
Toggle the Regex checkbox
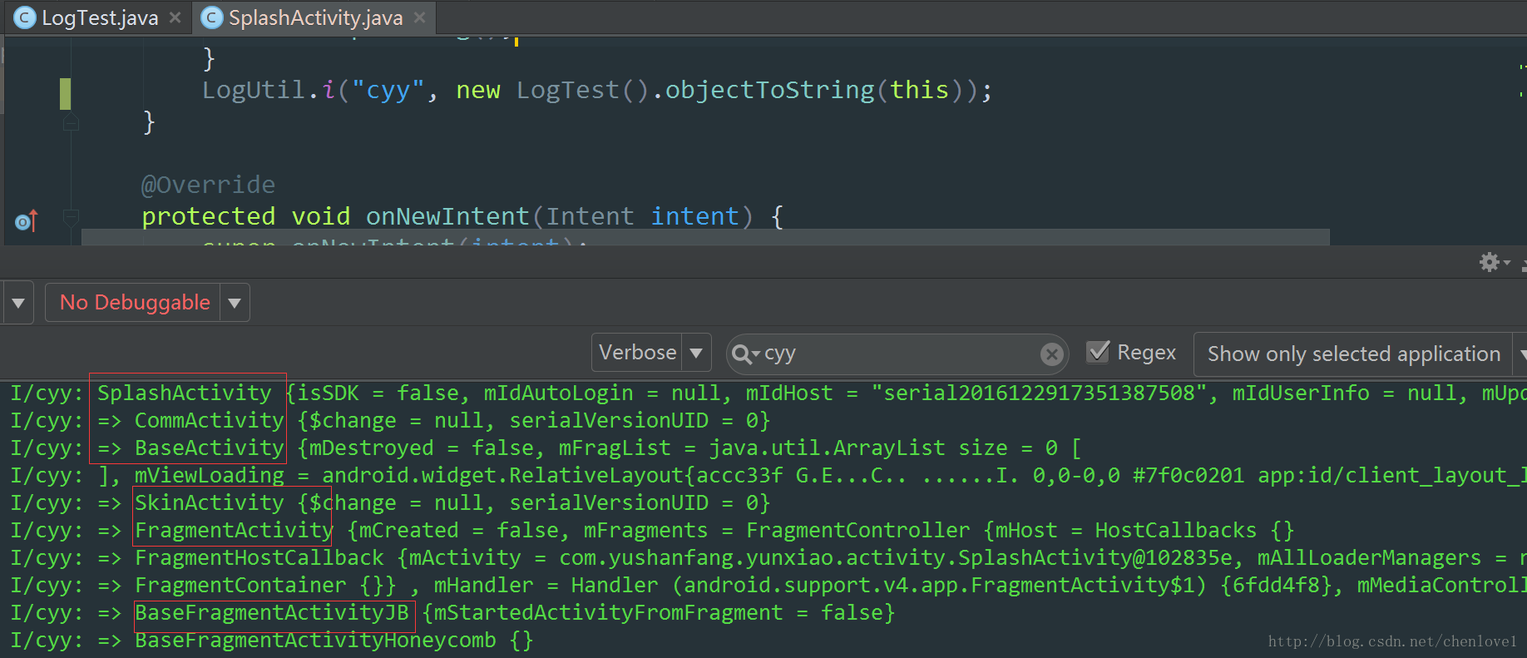1099,352
